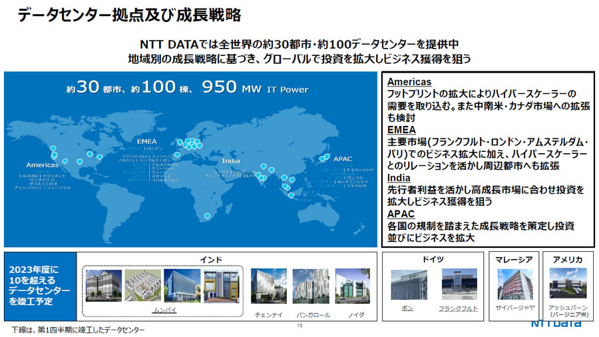The image size is (599, 337).
Task: Click the ドイツ section header
Action: pos(433,259)
